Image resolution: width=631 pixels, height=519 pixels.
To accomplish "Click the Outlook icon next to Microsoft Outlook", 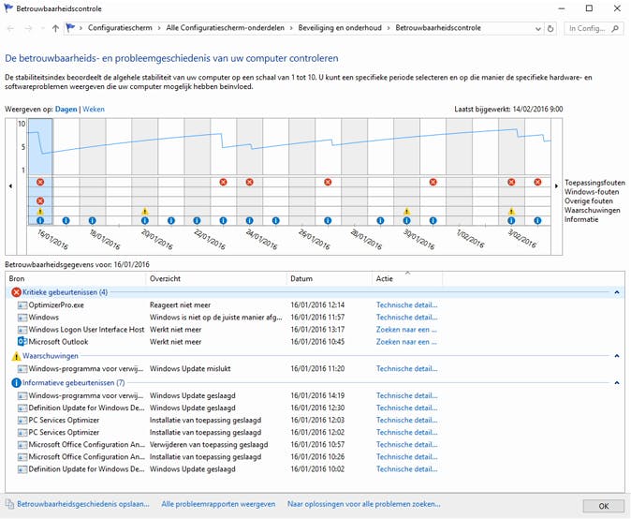I will [x=22, y=341].
